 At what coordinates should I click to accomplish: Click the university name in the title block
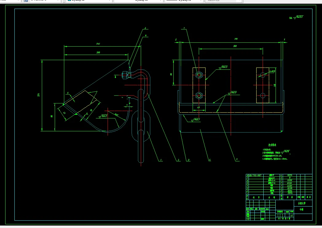coord(302,203)
